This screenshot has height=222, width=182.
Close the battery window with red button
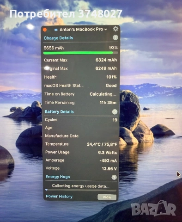45,30
